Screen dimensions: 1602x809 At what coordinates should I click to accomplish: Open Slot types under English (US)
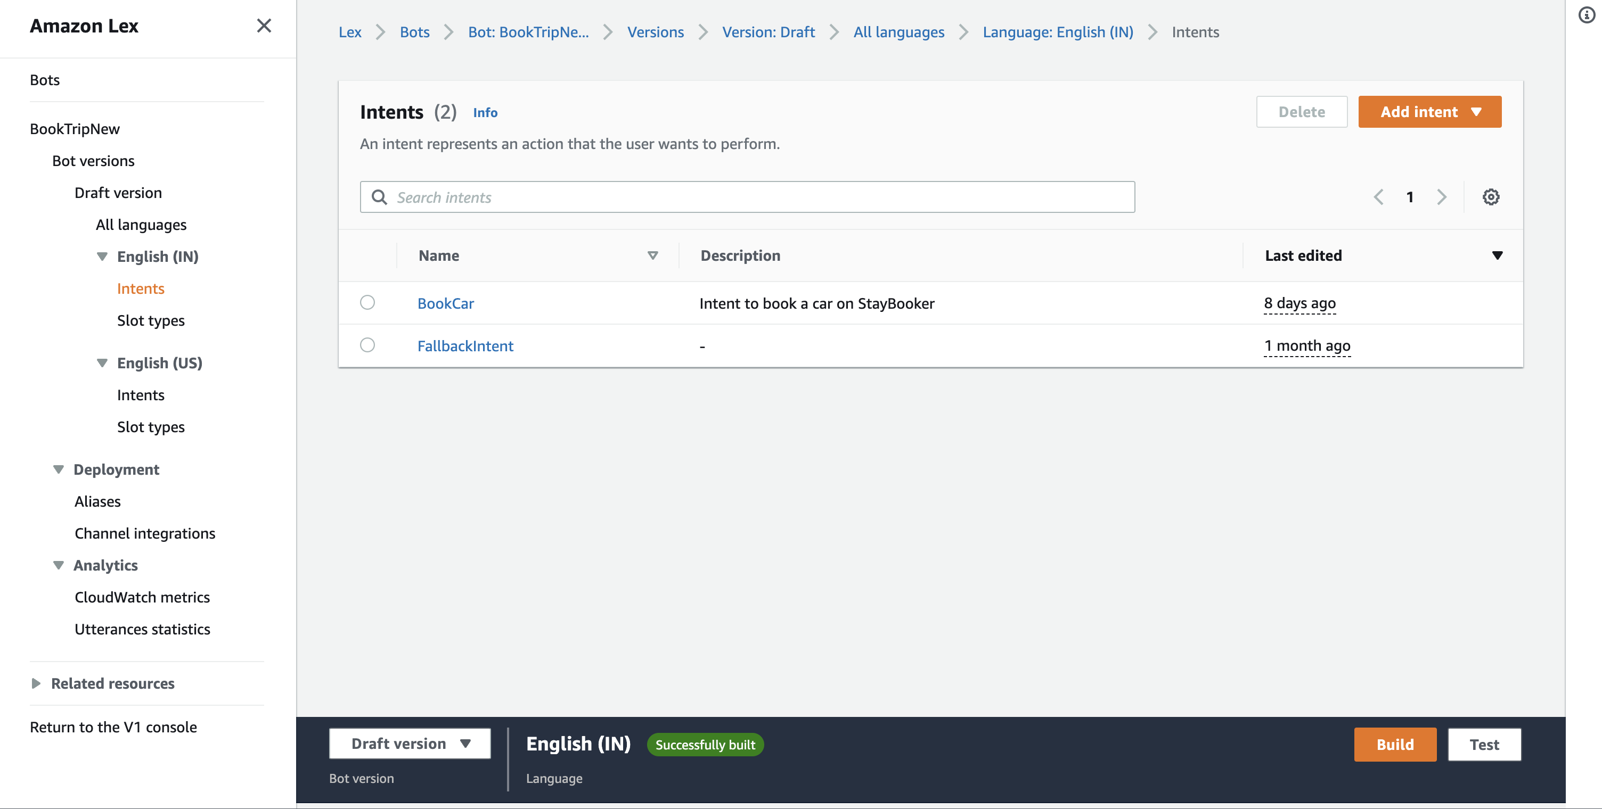pyautogui.click(x=151, y=426)
